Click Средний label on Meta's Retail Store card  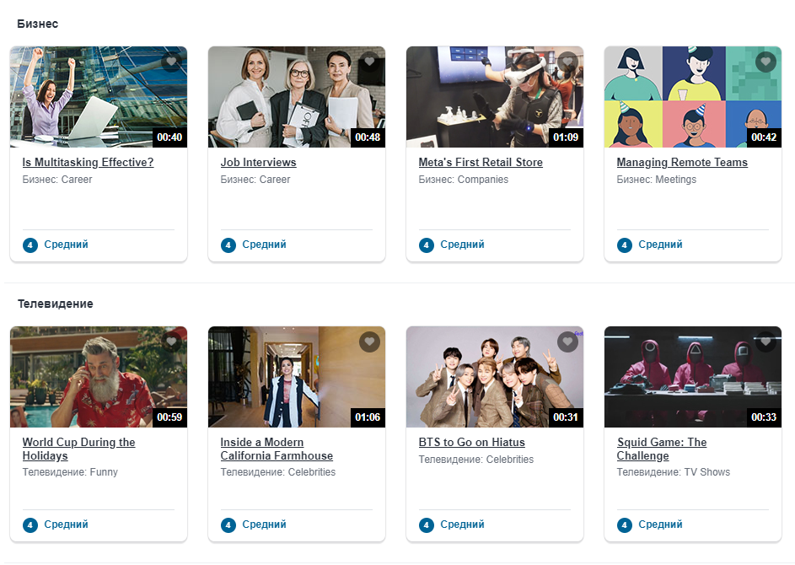462,245
